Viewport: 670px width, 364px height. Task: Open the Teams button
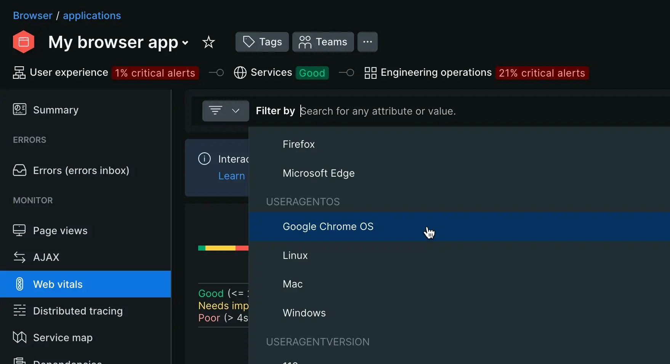click(x=323, y=42)
